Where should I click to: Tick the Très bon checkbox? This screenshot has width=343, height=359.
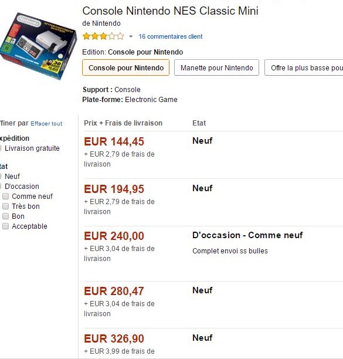[5, 206]
